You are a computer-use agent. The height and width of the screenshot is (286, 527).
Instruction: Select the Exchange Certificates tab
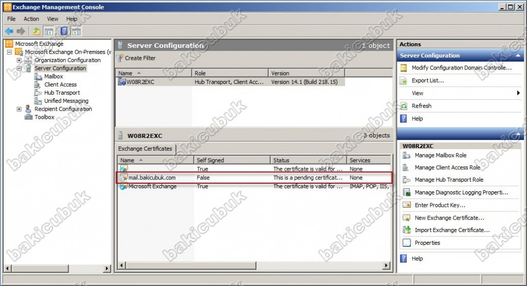coord(145,149)
